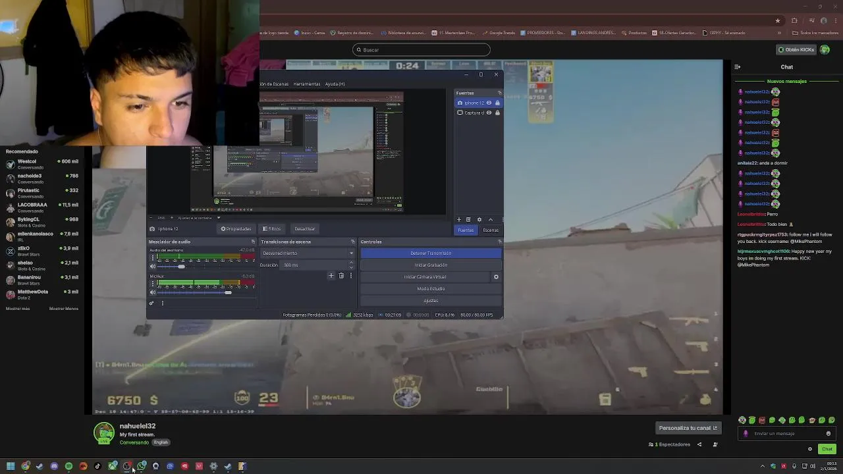Screen dimensions: 843x474
Task: Undock Mezclador de audio panel icon
Action: tap(253, 242)
